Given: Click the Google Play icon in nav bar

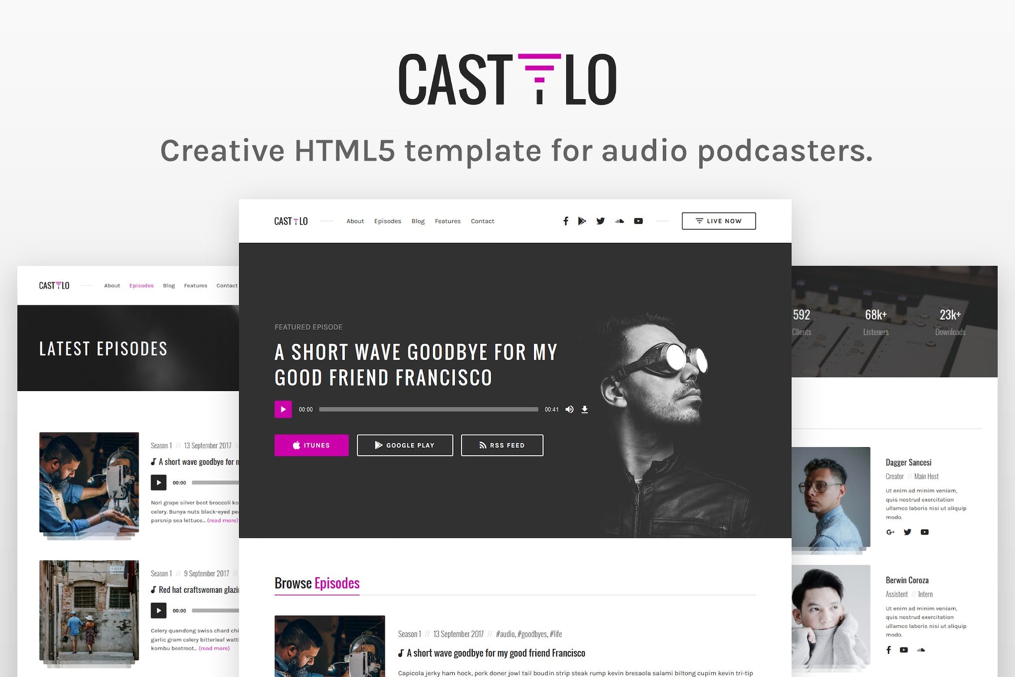Looking at the screenshot, I should point(582,221).
